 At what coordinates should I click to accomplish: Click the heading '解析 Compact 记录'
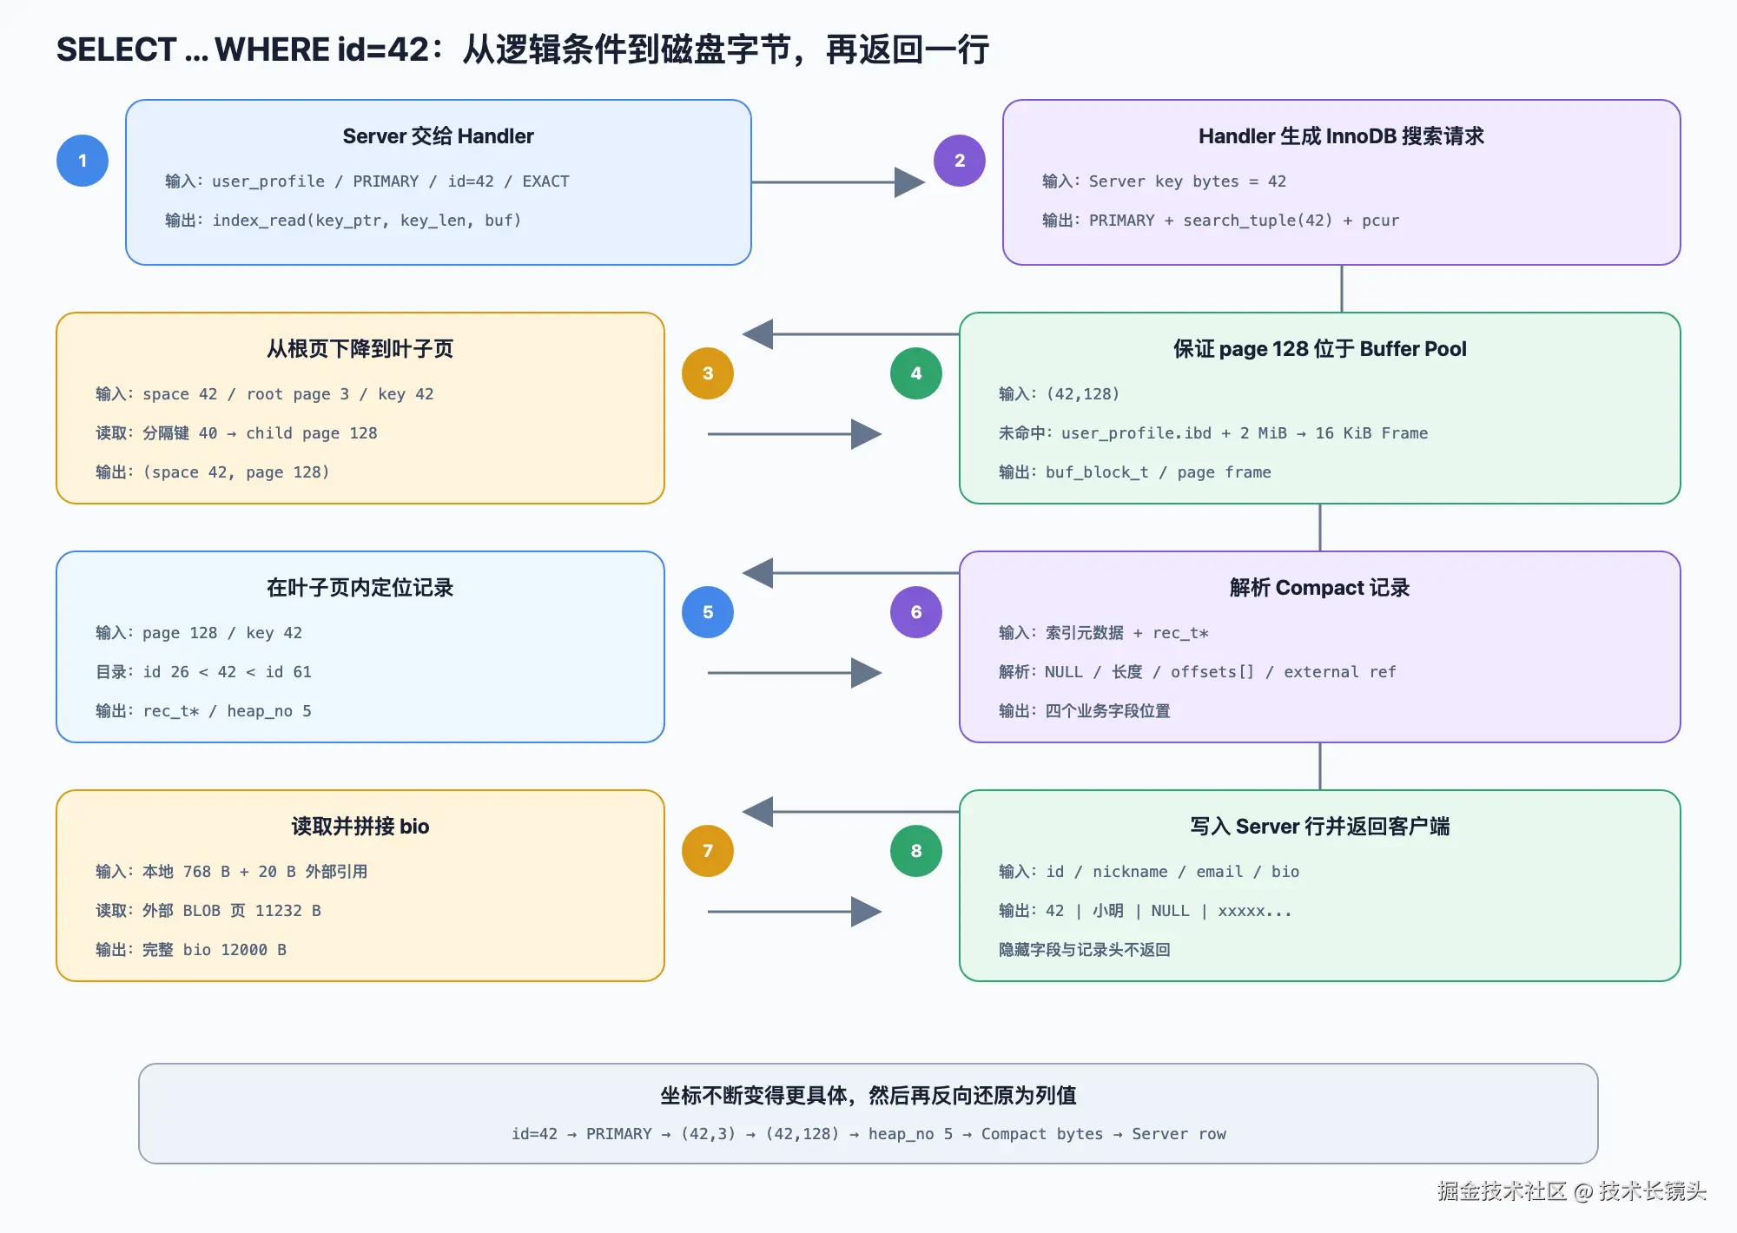pos(1319,588)
